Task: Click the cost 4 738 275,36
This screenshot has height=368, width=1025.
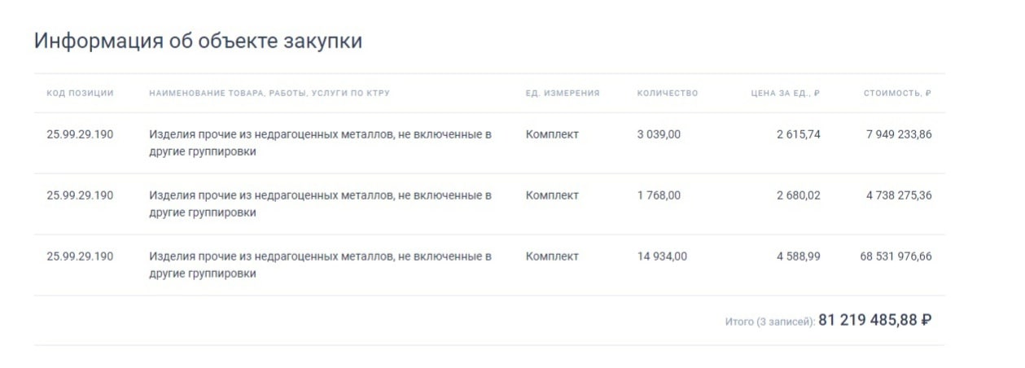Action: (899, 195)
